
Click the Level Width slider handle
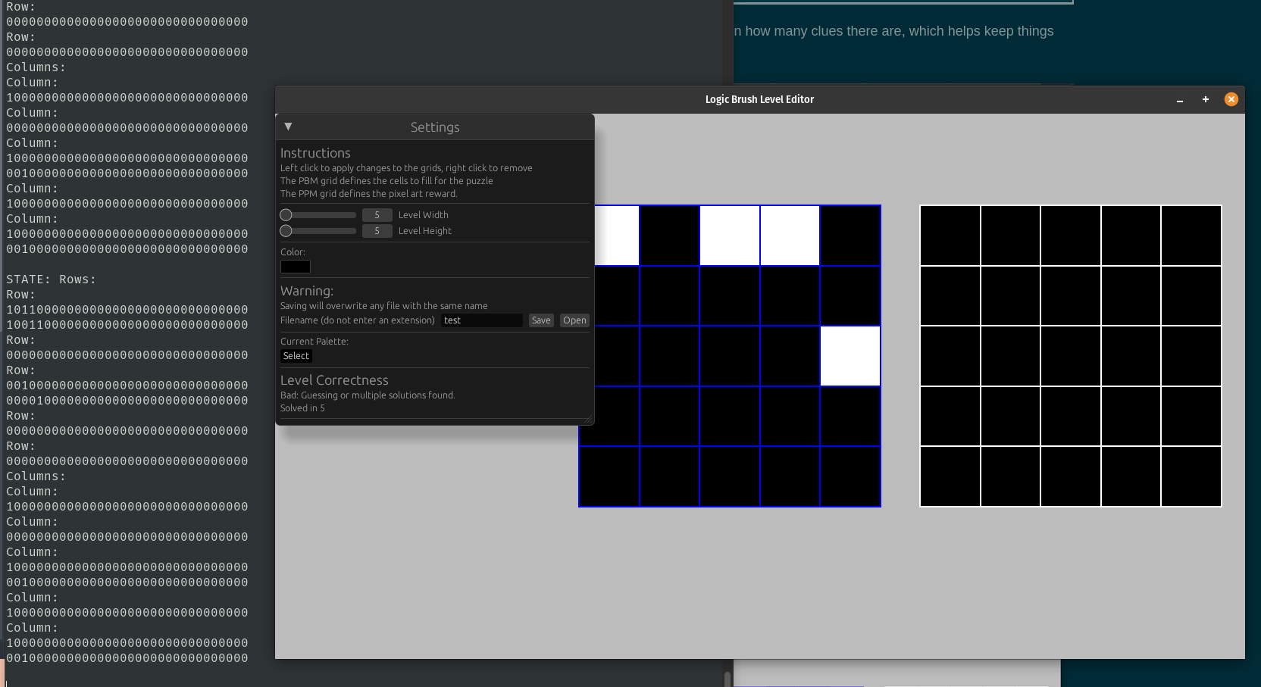point(286,215)
